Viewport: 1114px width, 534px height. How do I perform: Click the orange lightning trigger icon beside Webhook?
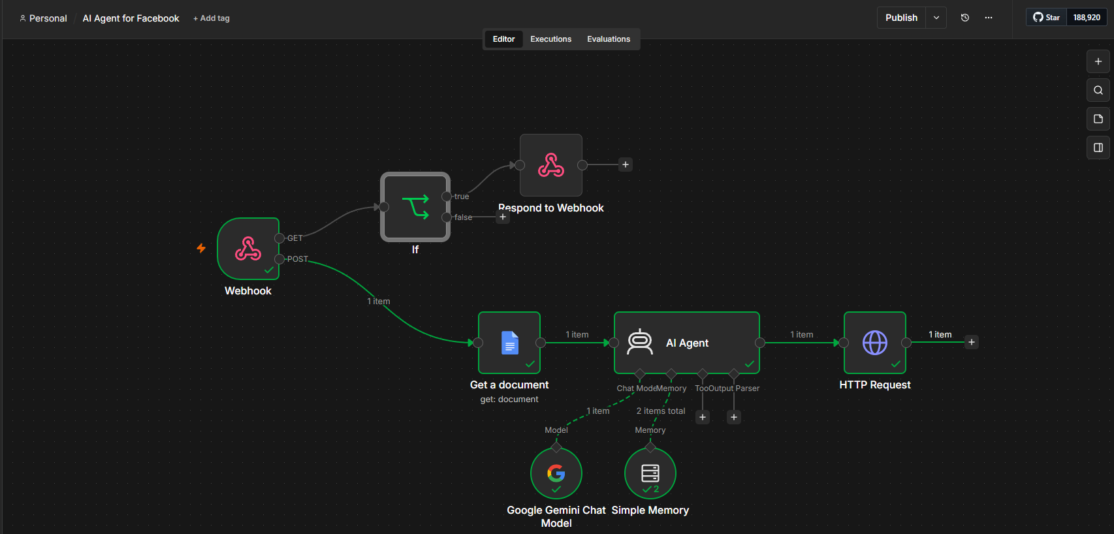(x=201, y=248)
